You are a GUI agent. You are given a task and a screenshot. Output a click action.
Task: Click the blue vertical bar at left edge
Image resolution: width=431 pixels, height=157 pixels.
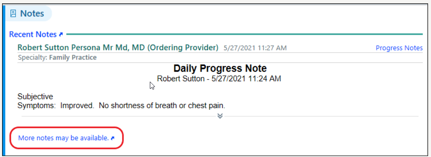pyautogui.click(x=4, y=80)
